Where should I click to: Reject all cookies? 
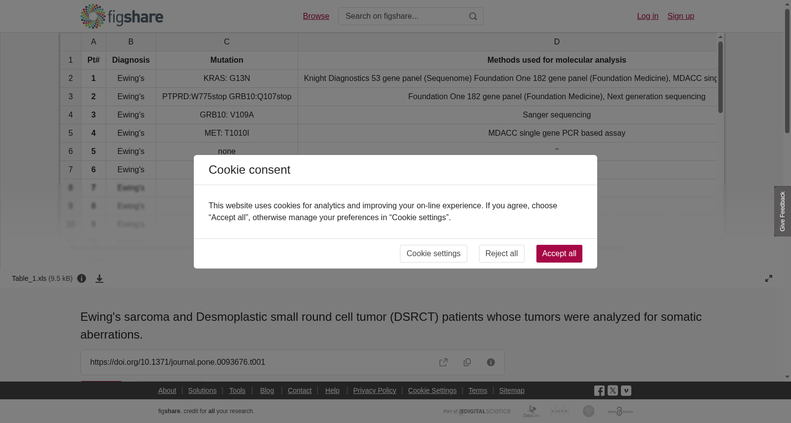pos(501,254)
